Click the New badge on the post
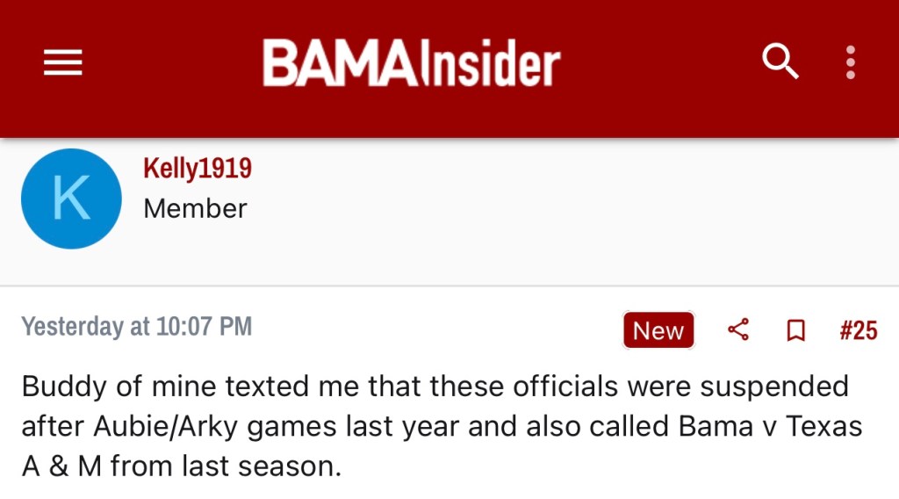The width and height of the screenshot is (899, 499). (658, 330)
